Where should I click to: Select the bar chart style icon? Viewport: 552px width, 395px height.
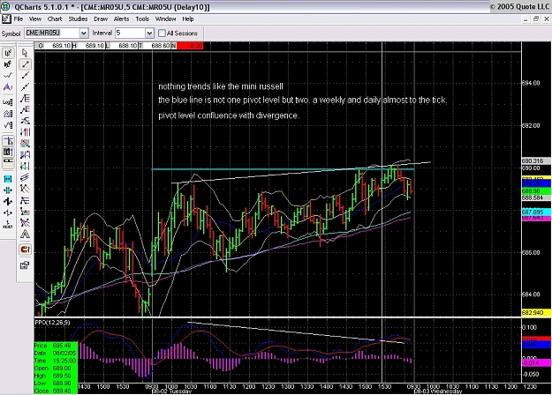[x=8, y=53]
